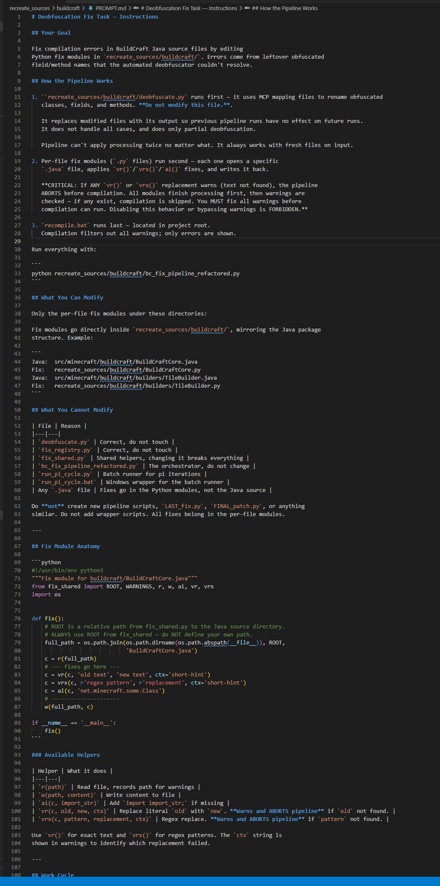The width and height of the screenshot is (440, 886).
Task: Click the abc symbol icon before '## How the Pipeline'
Action: [x=247, y=8]
